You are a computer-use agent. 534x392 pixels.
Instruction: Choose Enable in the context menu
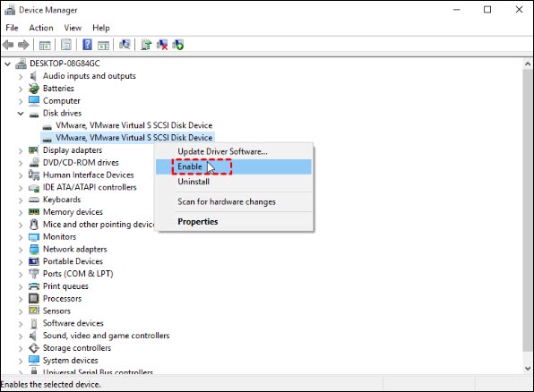[x=234, y=166]
